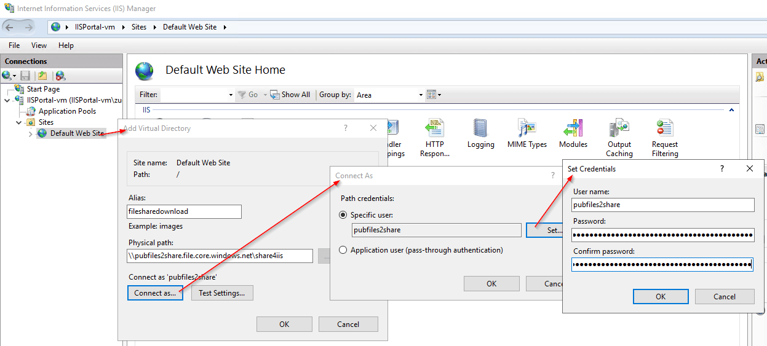Click Connect as button in Add Virtual Directory
Screen dimensions: 767x346
155,293
